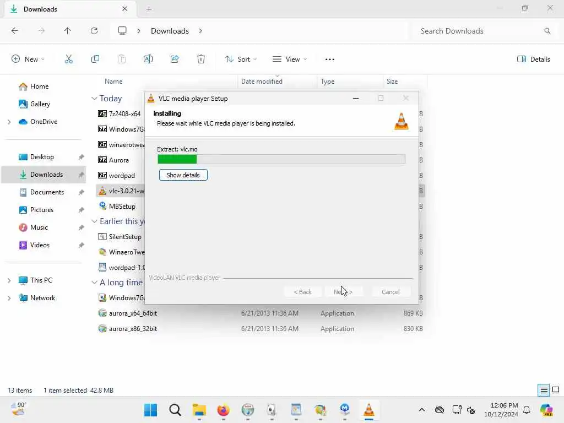Expand the chevron after Downloads breadcrumb
The image size is (564, 423).
[200, 31]
